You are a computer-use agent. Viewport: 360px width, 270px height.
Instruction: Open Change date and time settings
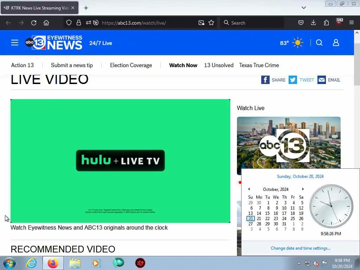pos(301,248)
